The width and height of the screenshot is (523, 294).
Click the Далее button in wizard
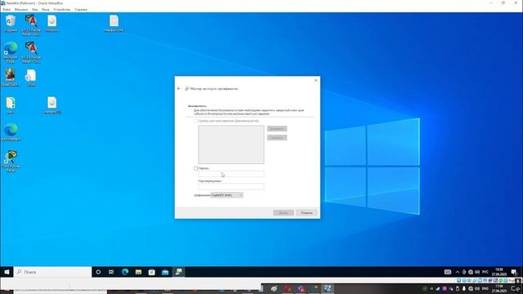284,212
